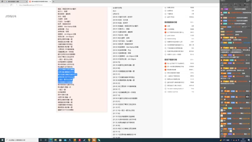Switch to the first search results tab
252x142 pixels.
point(16,2)
